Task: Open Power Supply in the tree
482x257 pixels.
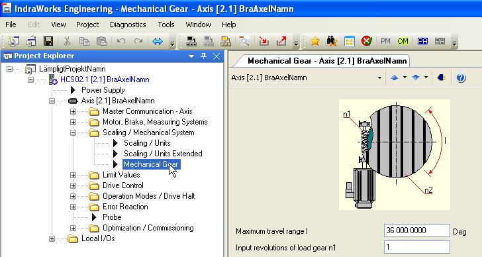Action: (103, 90)
